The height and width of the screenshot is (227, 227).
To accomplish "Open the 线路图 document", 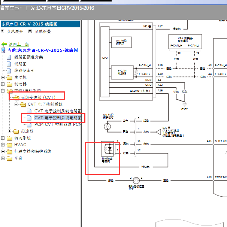I will pyautogui.click(x=20, y=64).
